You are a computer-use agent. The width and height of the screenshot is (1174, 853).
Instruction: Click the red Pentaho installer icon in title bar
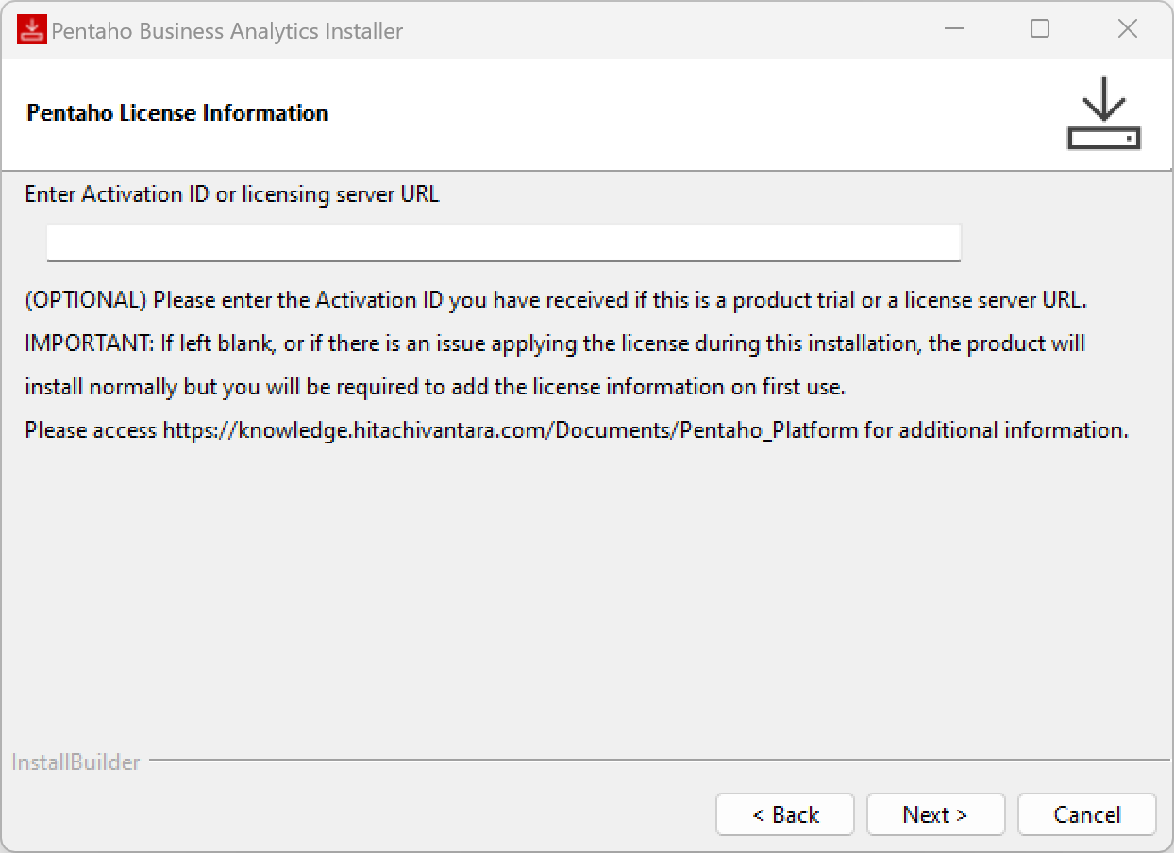click(32, 30)
